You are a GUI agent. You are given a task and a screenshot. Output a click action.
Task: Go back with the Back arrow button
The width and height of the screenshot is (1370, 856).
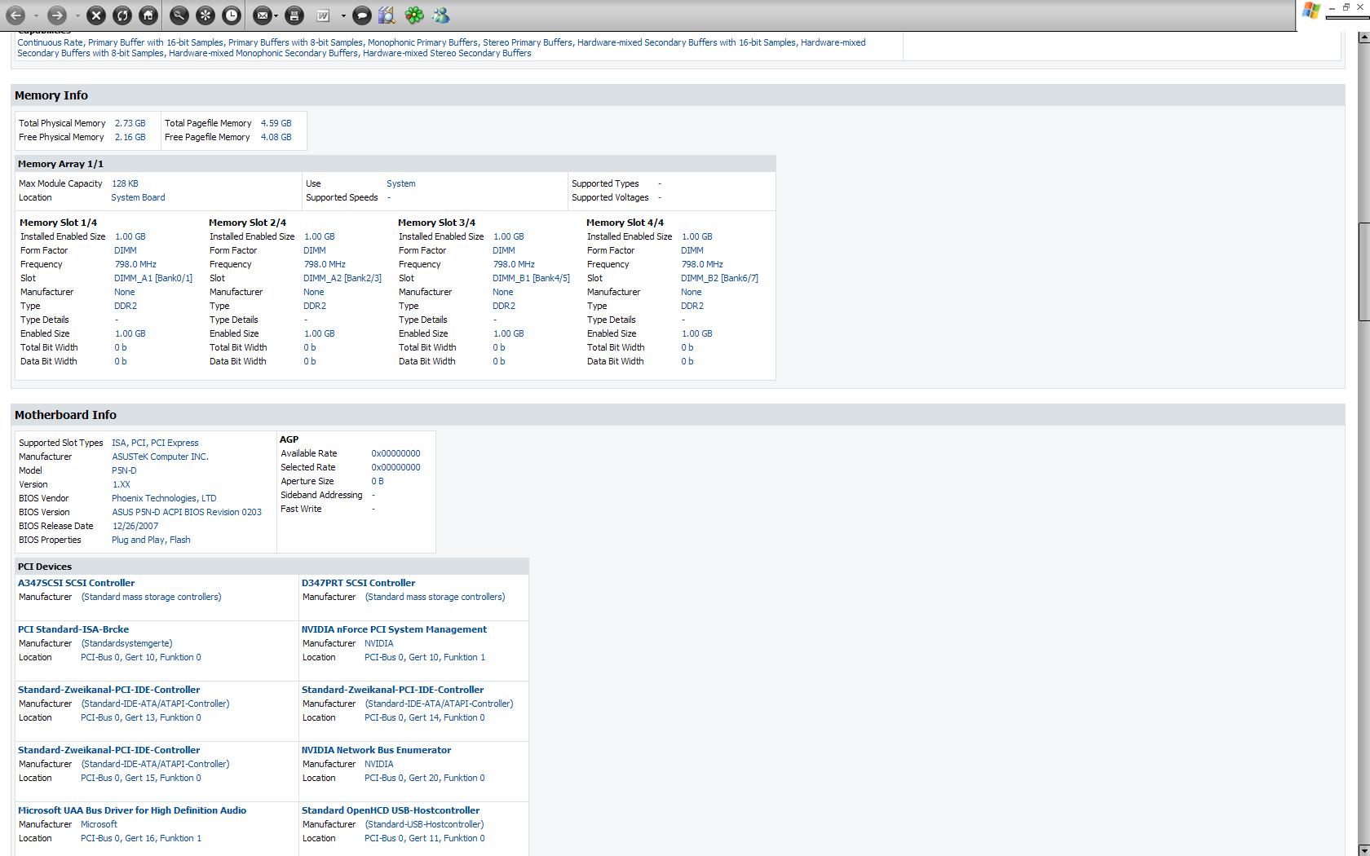tap(15, 15)
